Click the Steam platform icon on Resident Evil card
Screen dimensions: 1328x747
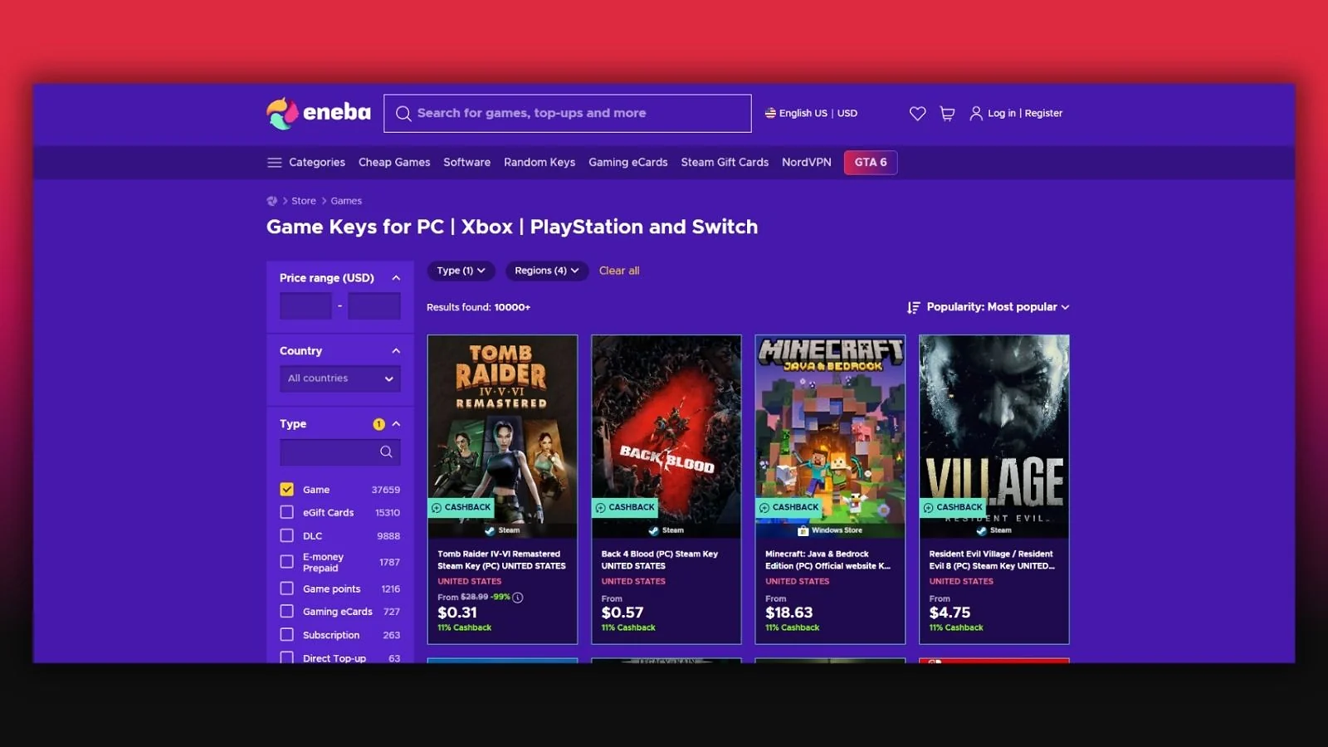pos(982,530)
